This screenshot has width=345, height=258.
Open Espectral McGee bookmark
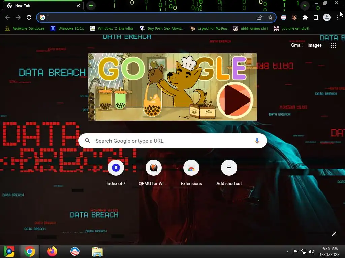[209, 28]
